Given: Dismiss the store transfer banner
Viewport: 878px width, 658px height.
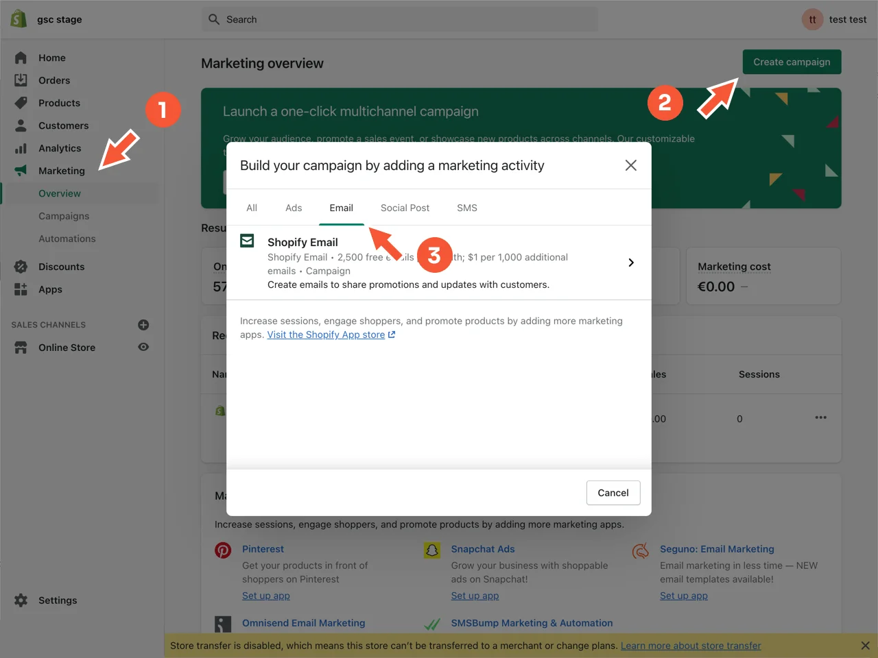Looking at the screenshot, I should click(x=866, y=646).
